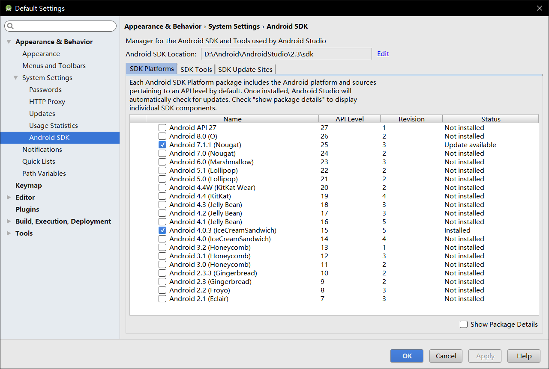Viewport: 549px width, 369px height.
Task: Enable Show Package Details checkbox
Action: click(x=464, y=324)
